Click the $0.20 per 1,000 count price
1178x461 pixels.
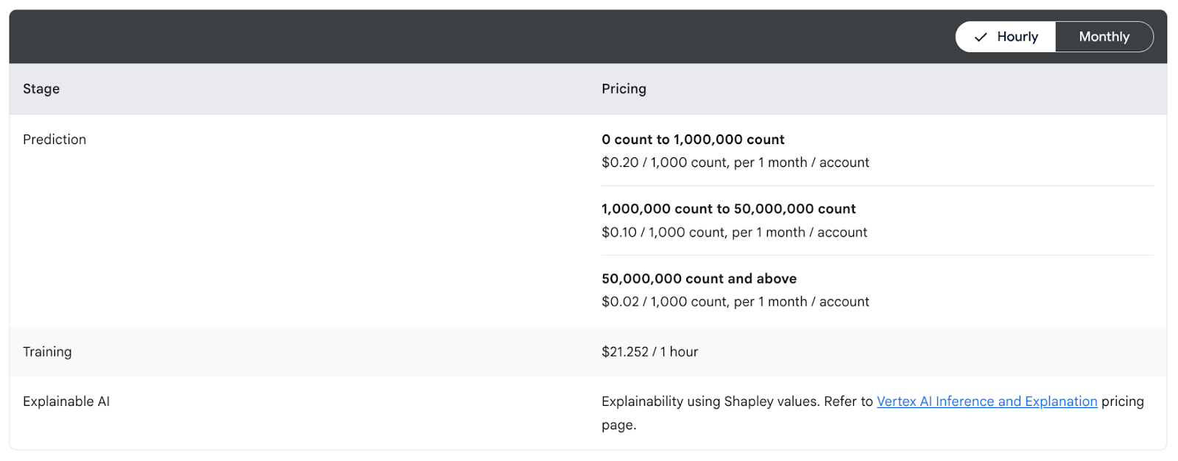tap(735, 162)
